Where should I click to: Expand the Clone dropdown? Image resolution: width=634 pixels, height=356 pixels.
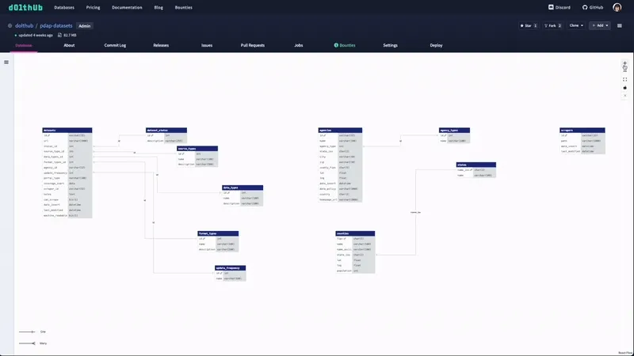coord(576,25)
